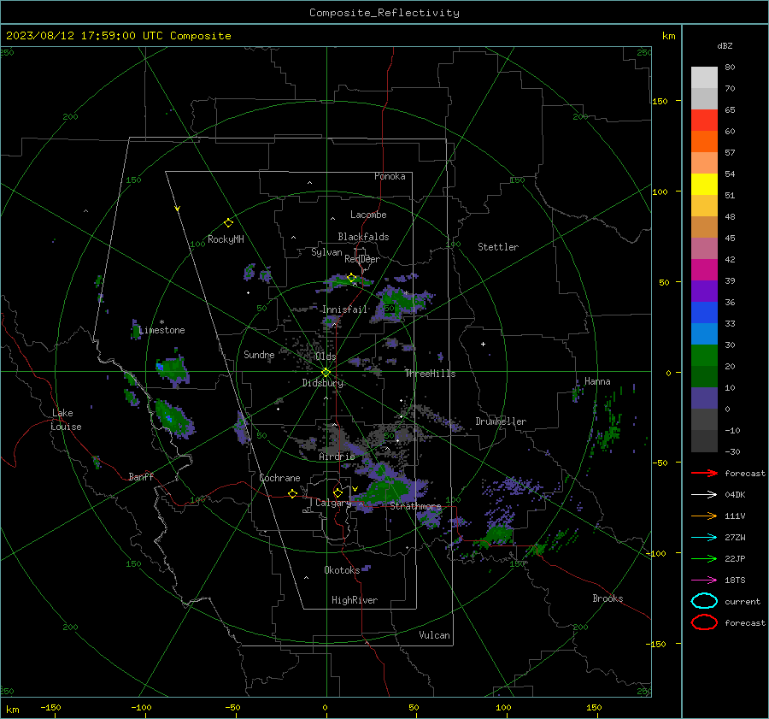769x719 pixels.
Task: Click the Cochrane city label
Action: [x=279, y=478]
